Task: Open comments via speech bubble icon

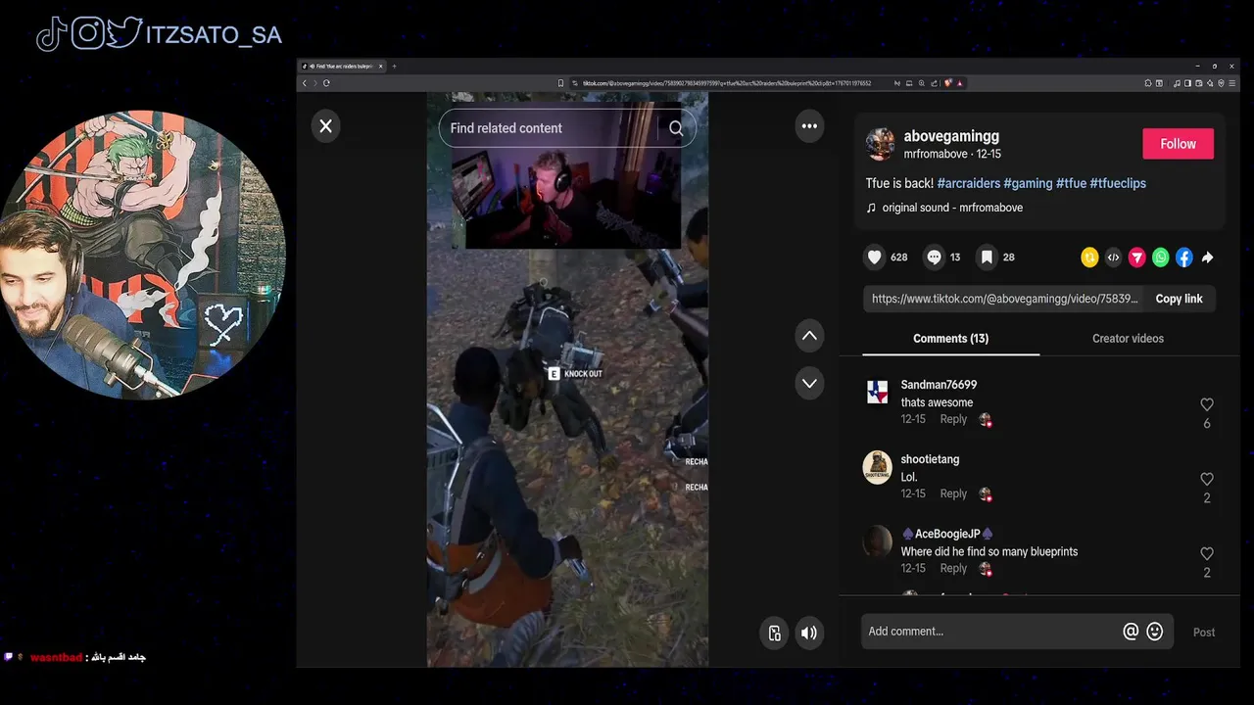Action: [x=935, y=258]
